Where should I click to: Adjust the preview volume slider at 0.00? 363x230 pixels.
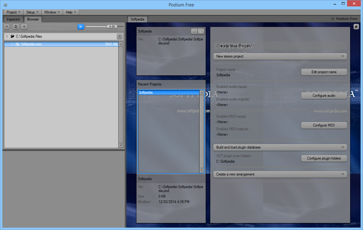point(112,27)
